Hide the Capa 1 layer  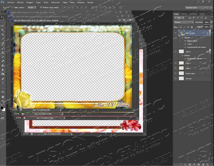pyautogui.click(x=175, y=63)
